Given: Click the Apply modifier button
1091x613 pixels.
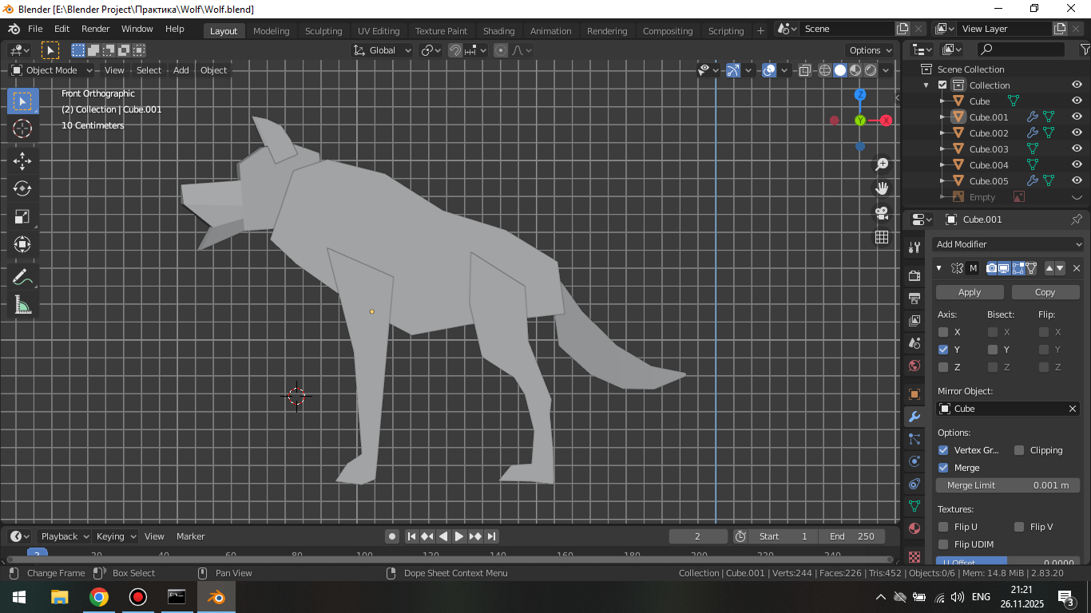Looking at the screenshot, I should coord(969,292).
